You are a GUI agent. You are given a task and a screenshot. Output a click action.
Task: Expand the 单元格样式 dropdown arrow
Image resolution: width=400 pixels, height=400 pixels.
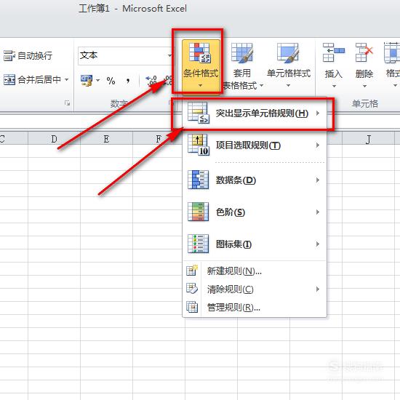pos(288,86)
